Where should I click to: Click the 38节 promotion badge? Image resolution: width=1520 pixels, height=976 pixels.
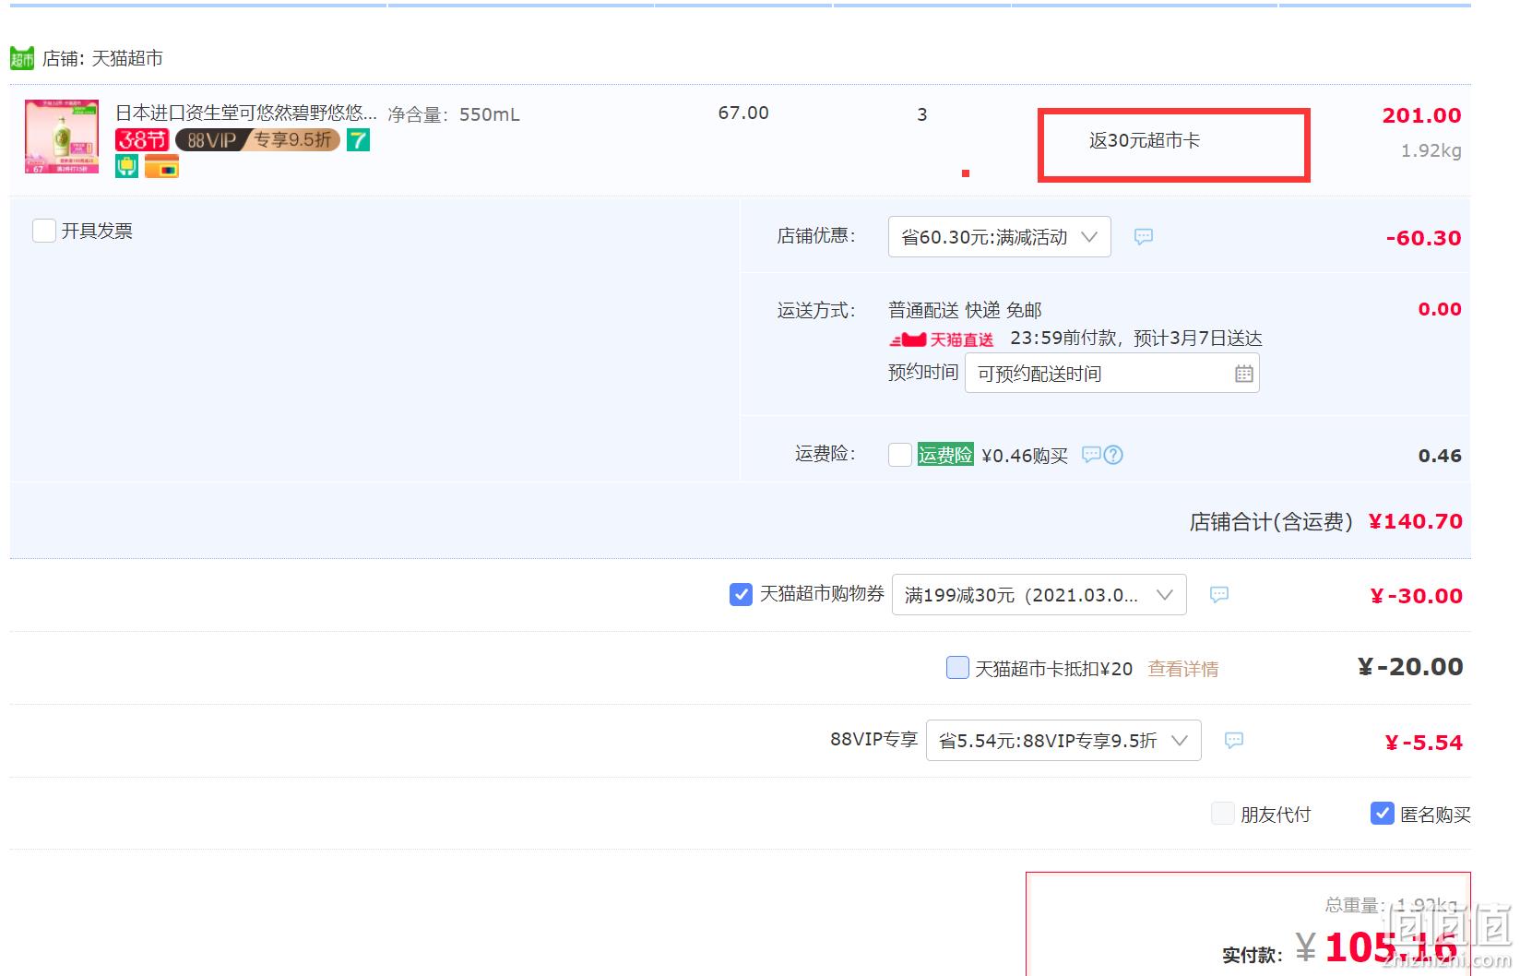click(142, 140)
